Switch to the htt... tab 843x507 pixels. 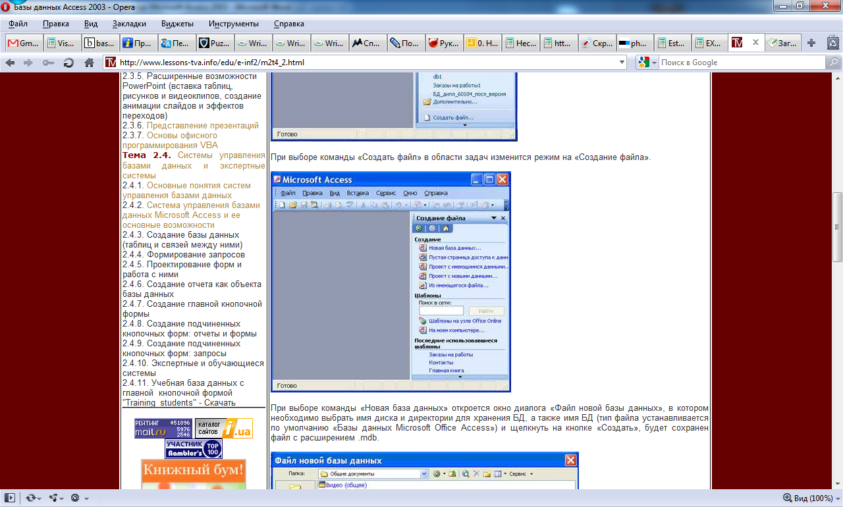tap(558, 43)
